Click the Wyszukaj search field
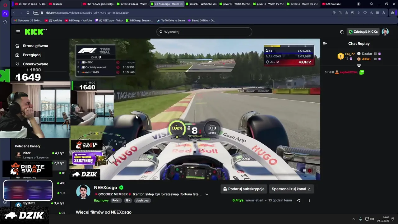 pos(204,32)
